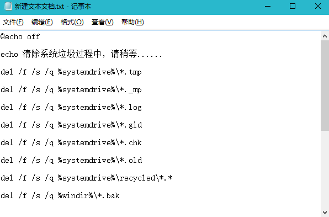Screen dimensions: 329x217
Task: Open the 文件(F) menu
Action: click(x=13, y=22)
